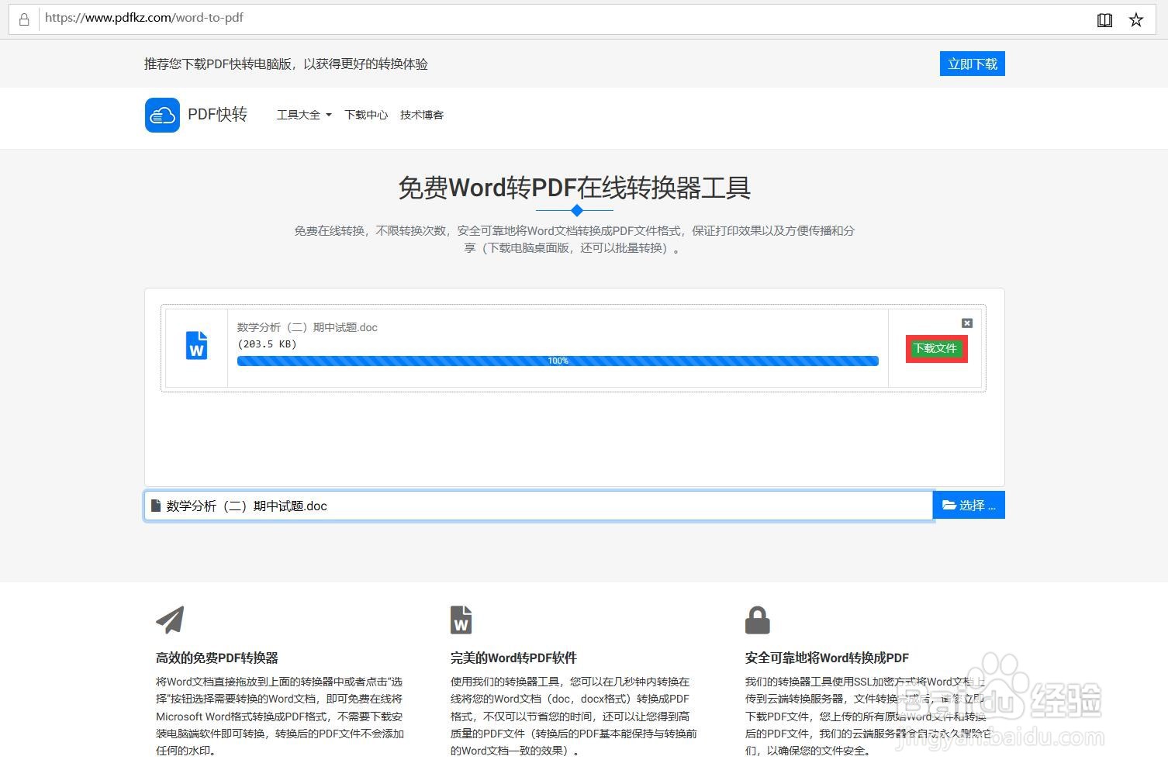Click the heading 安全可靠地将Word转换成PDF
Viewport: 1168px width, 777px height.
[827, 658]
